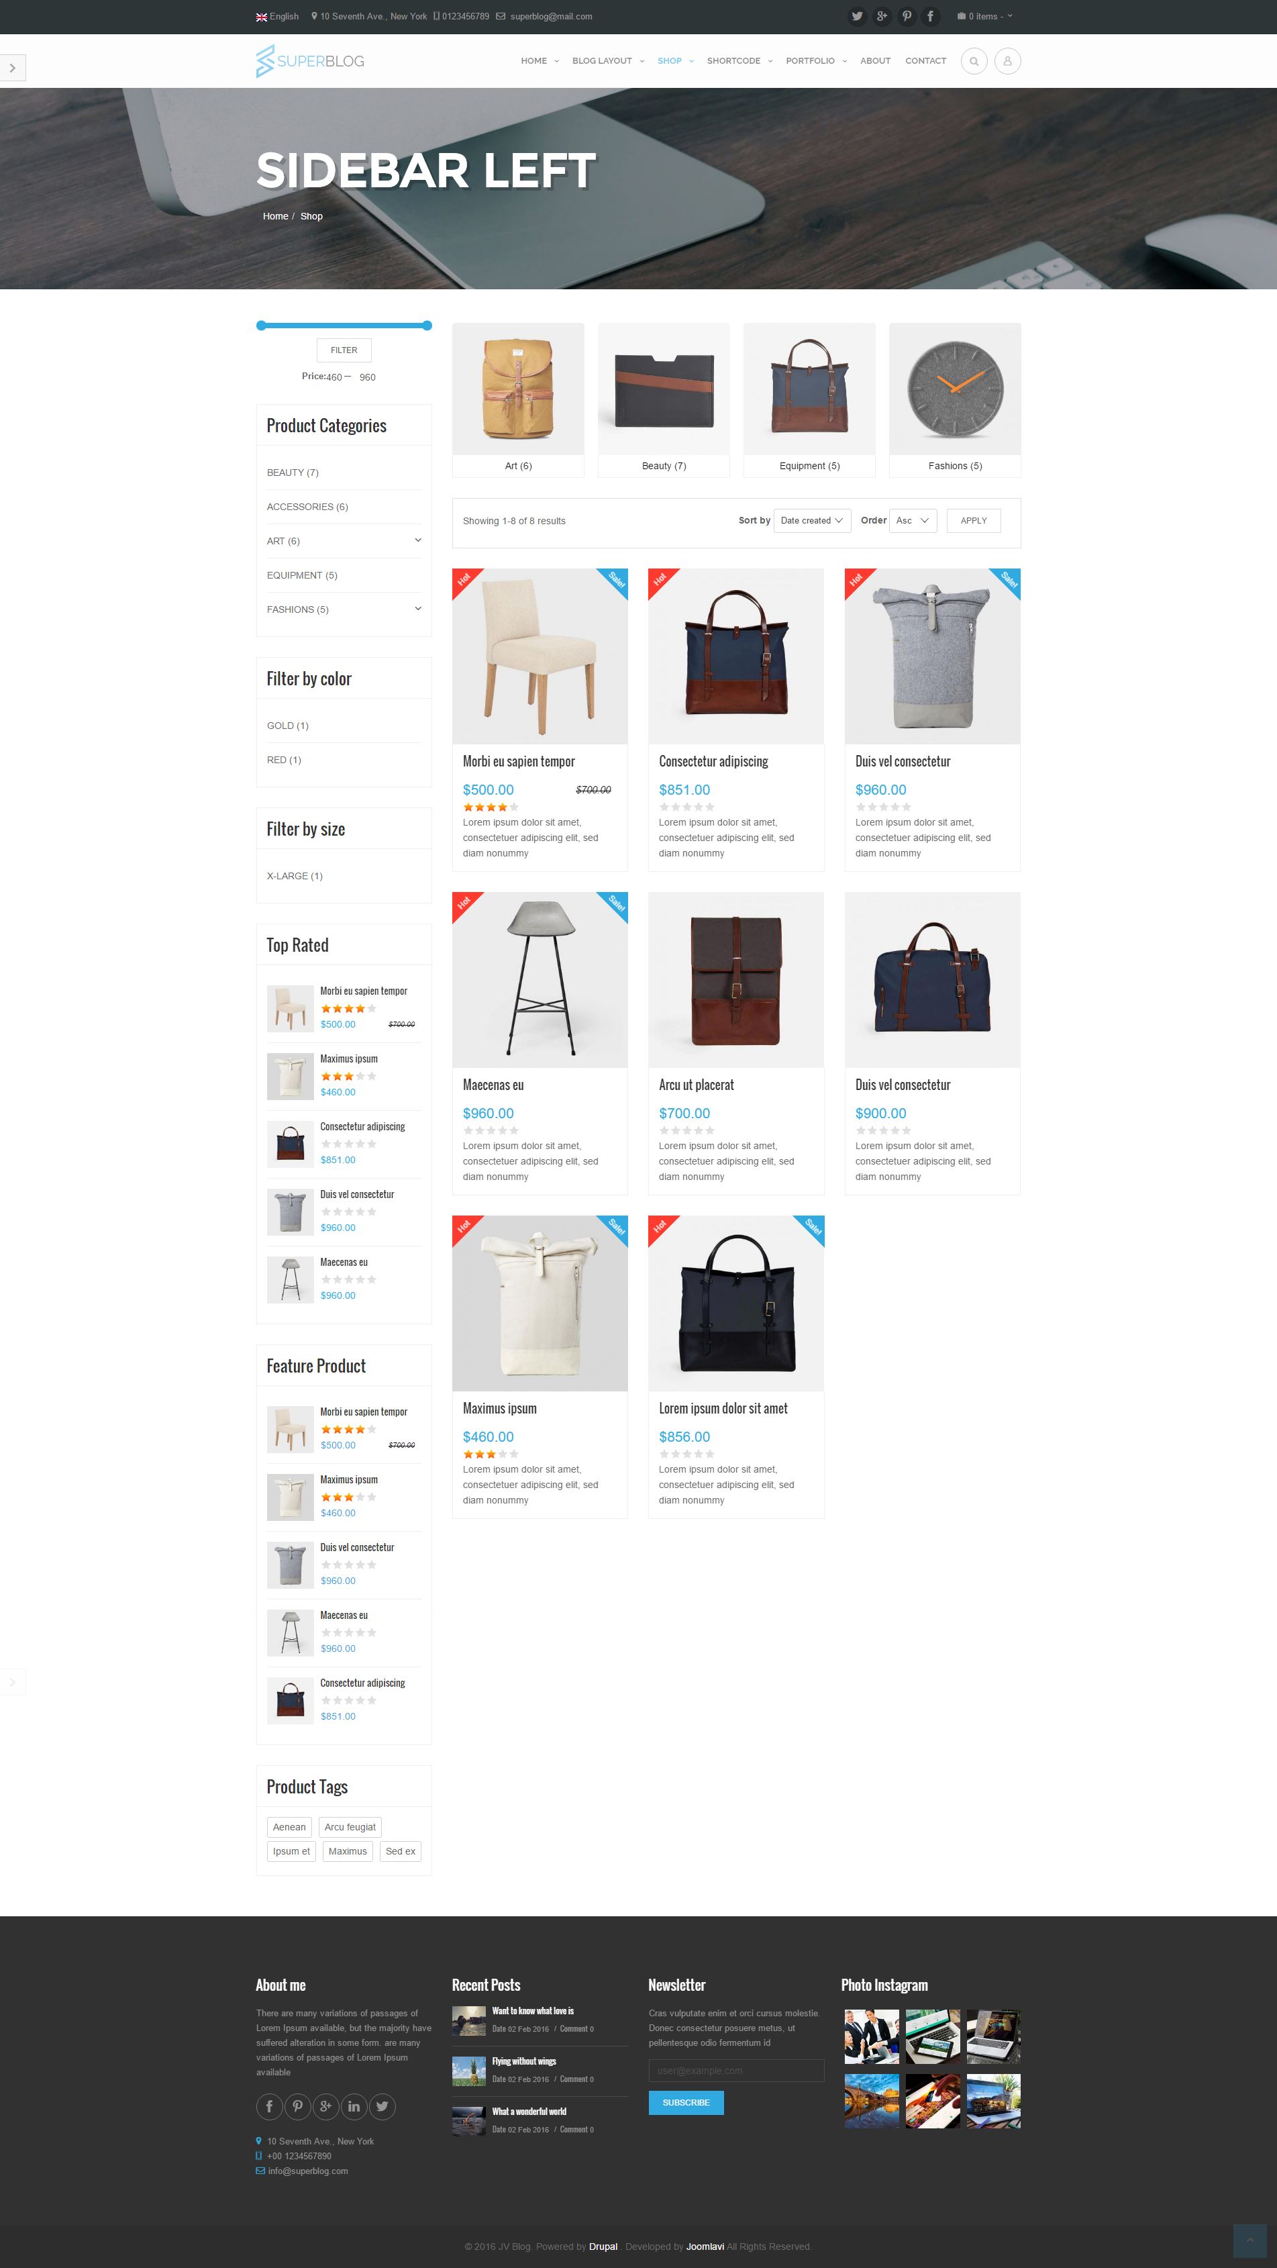Open the Sort by Date created dropdown

811,520
